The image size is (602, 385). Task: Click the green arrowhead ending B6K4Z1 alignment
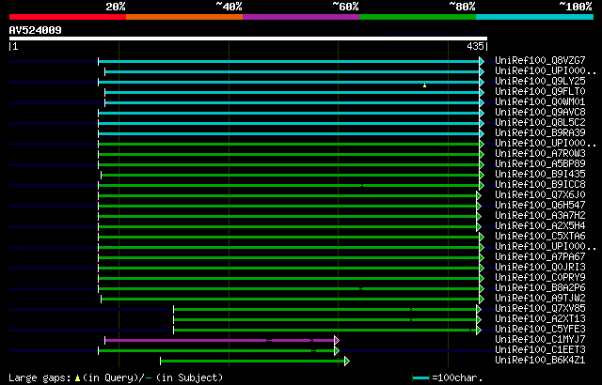(347, 362)
